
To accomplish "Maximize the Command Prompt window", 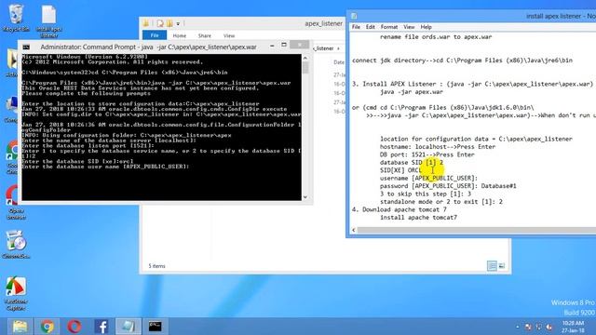I will [284, 45].
